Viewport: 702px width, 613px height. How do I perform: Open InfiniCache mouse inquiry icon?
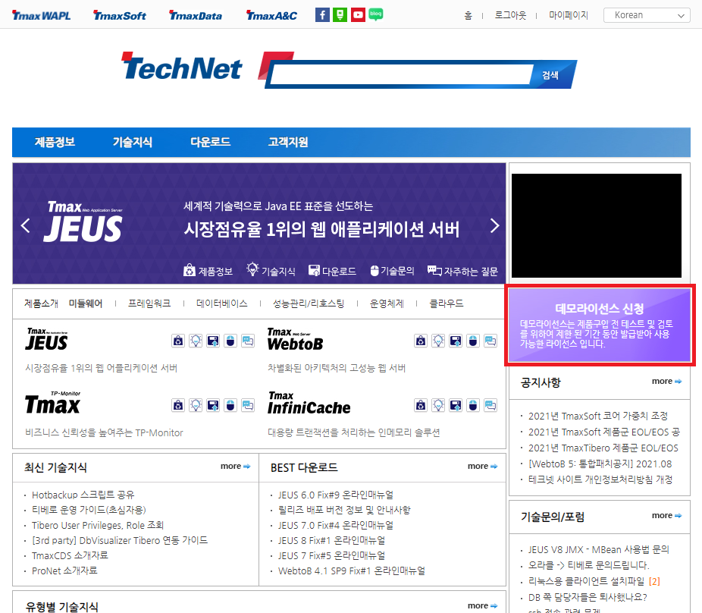(x=473, y=406)
